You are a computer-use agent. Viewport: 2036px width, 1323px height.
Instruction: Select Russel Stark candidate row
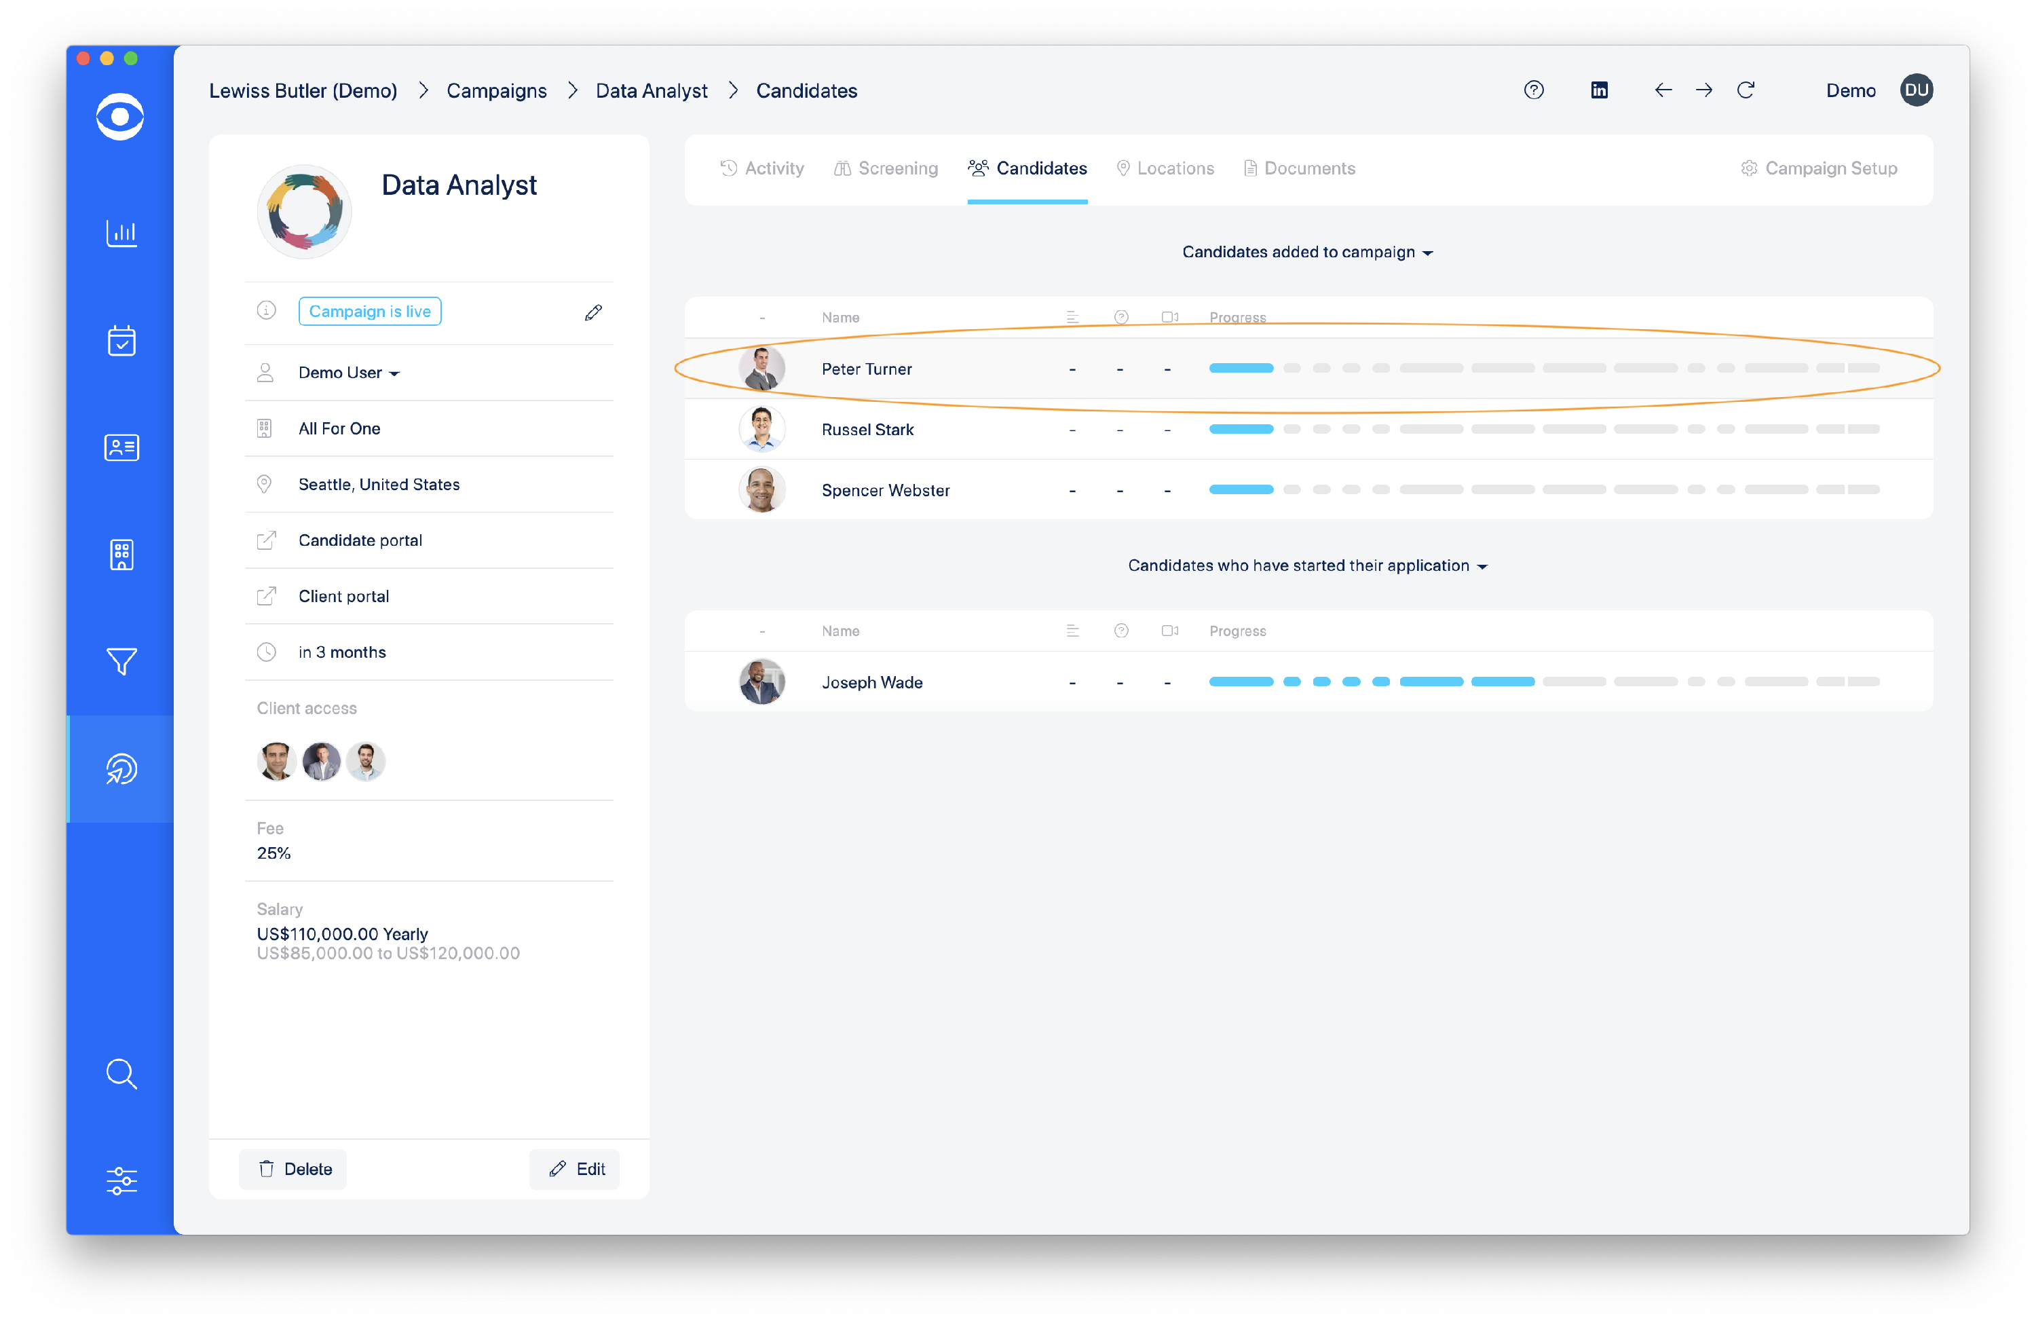(x=867, y=430)
